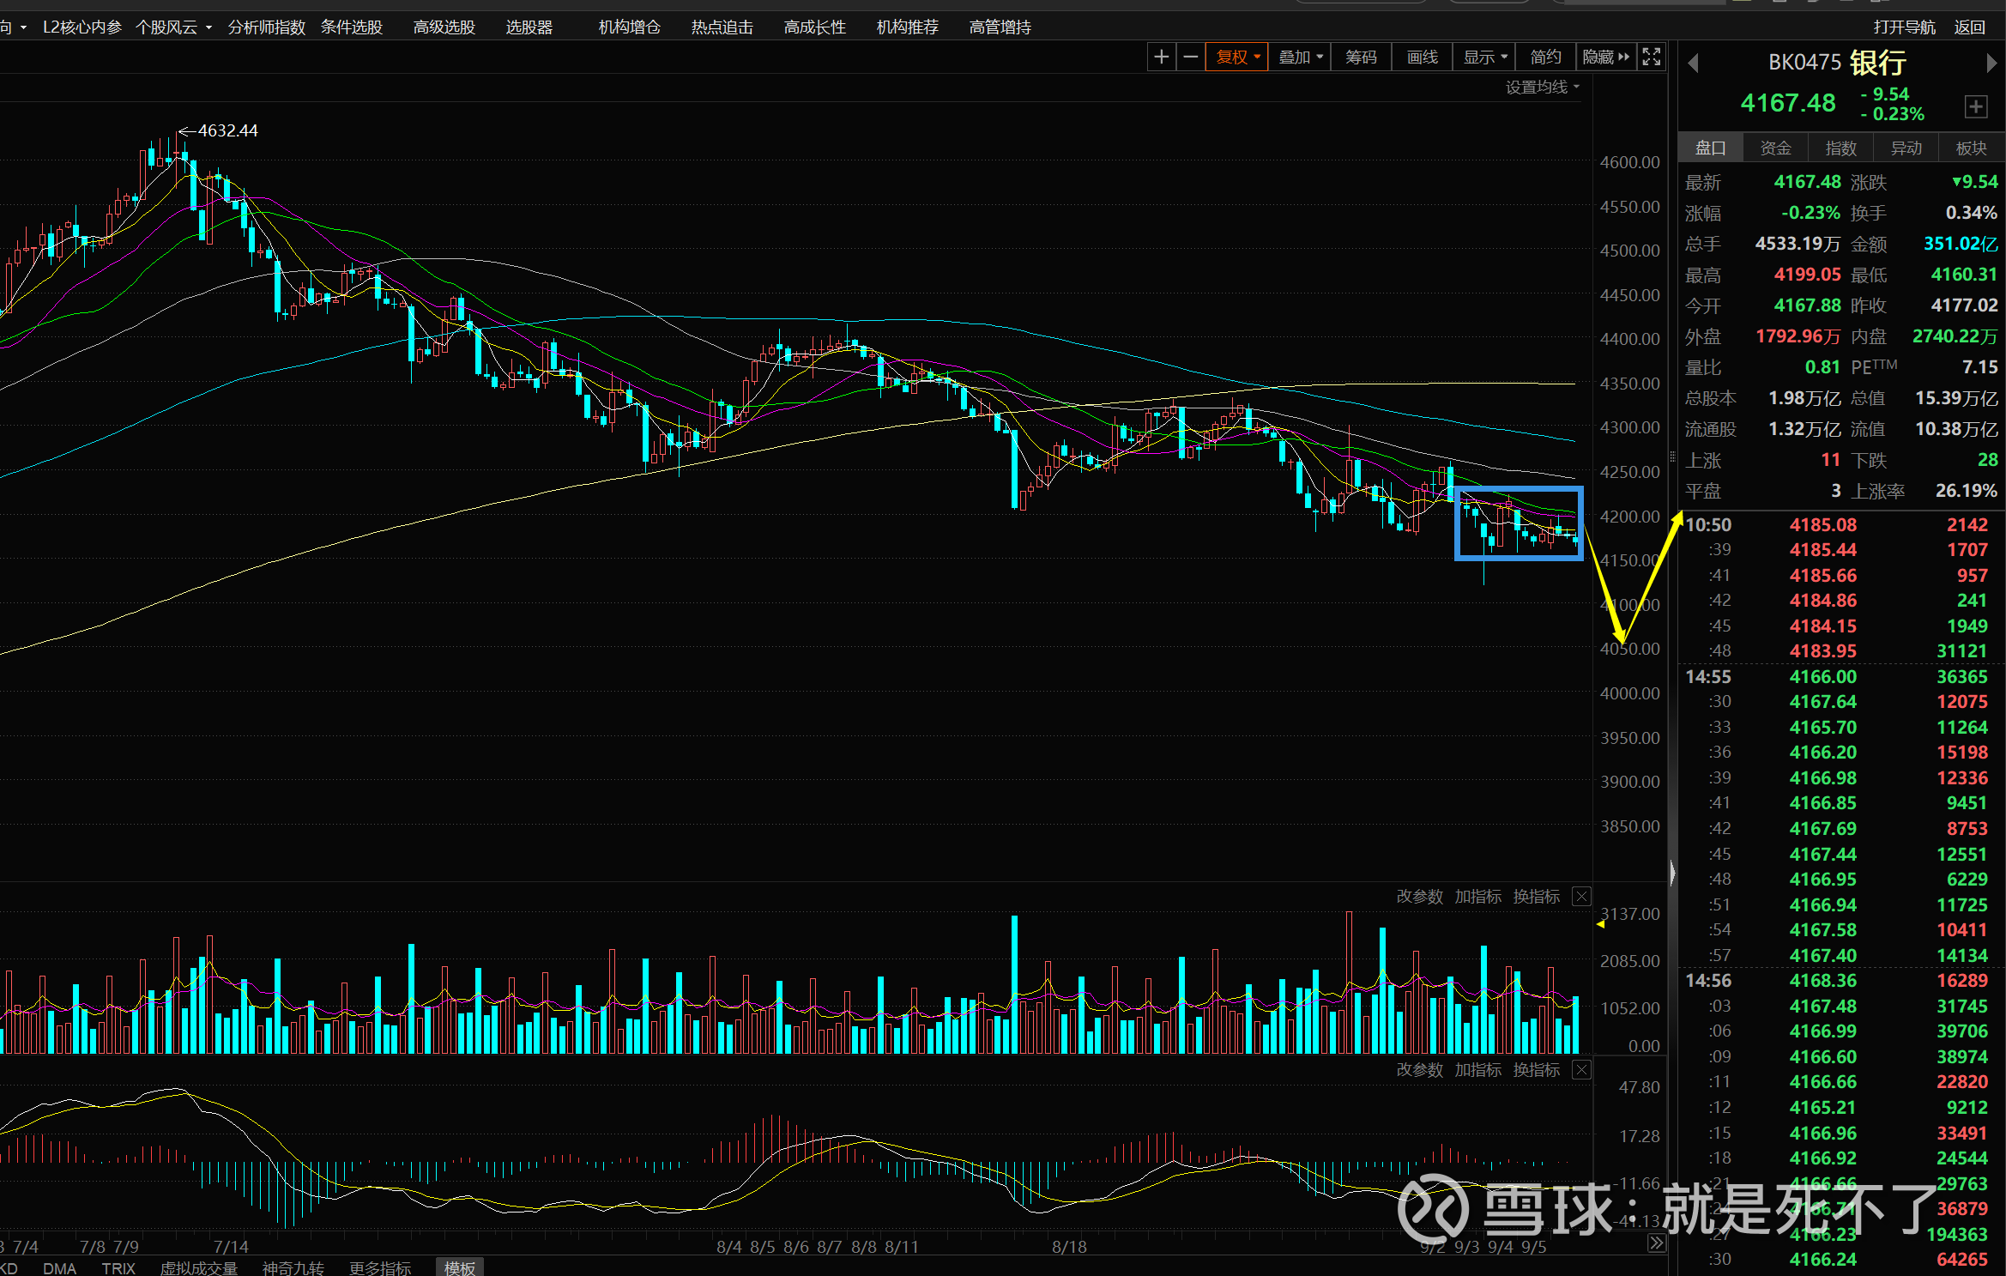Expand the 叠加 overlay dropdown
Image resolution: width=2006 pixels, height=1276 pixels.
tap(1301, 57)
